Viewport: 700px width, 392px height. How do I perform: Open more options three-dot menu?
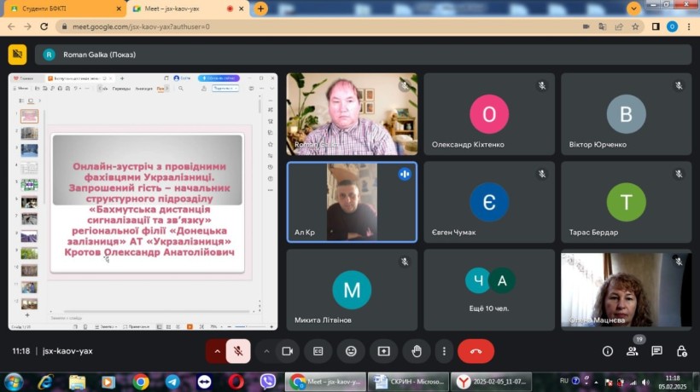coord(444,351)
